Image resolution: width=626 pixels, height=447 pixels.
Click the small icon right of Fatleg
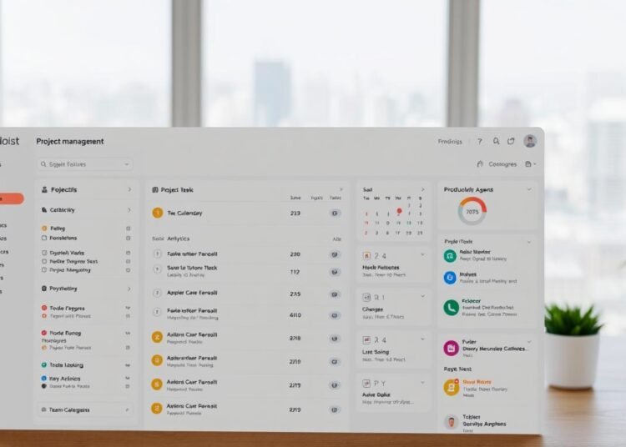129,229
